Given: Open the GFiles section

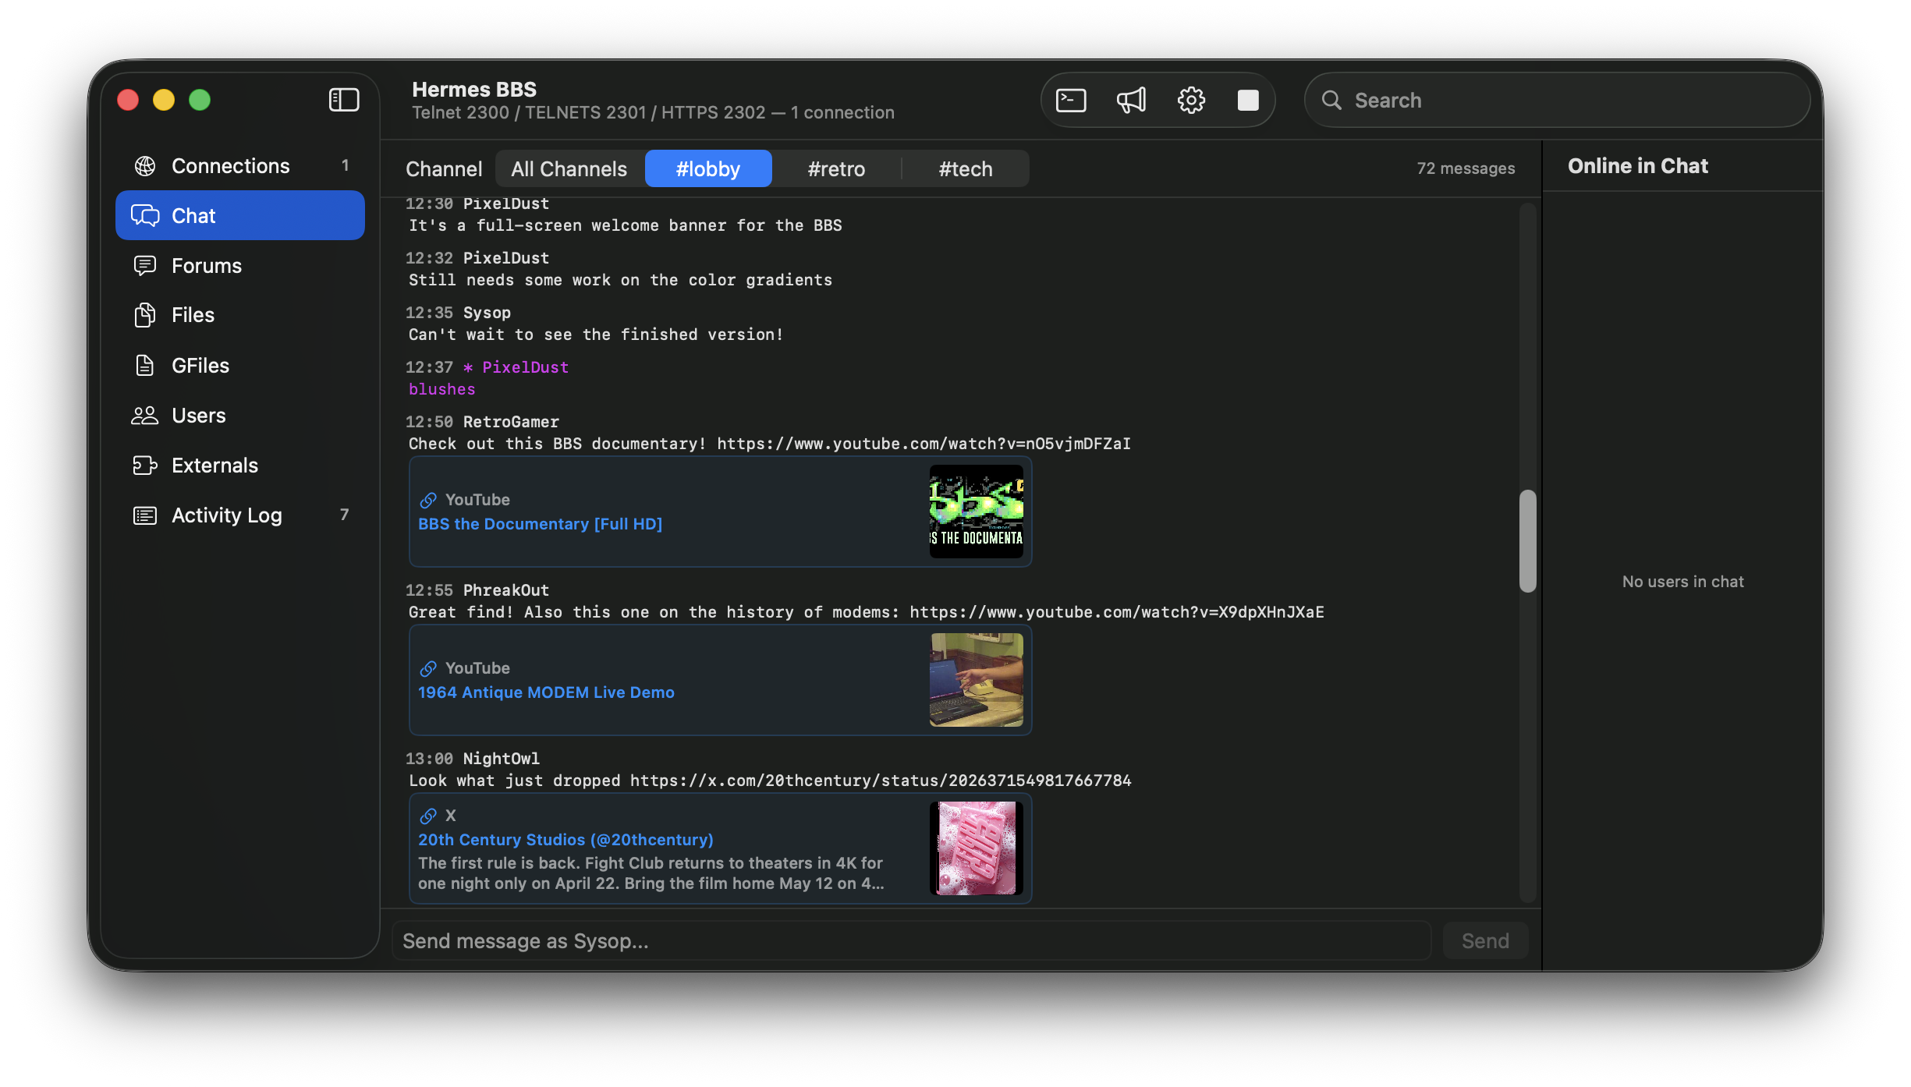Looking at the screenshot, I should tap(200, 365).
